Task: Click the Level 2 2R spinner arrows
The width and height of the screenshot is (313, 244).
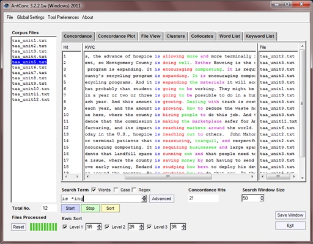Action: (141, 227)
